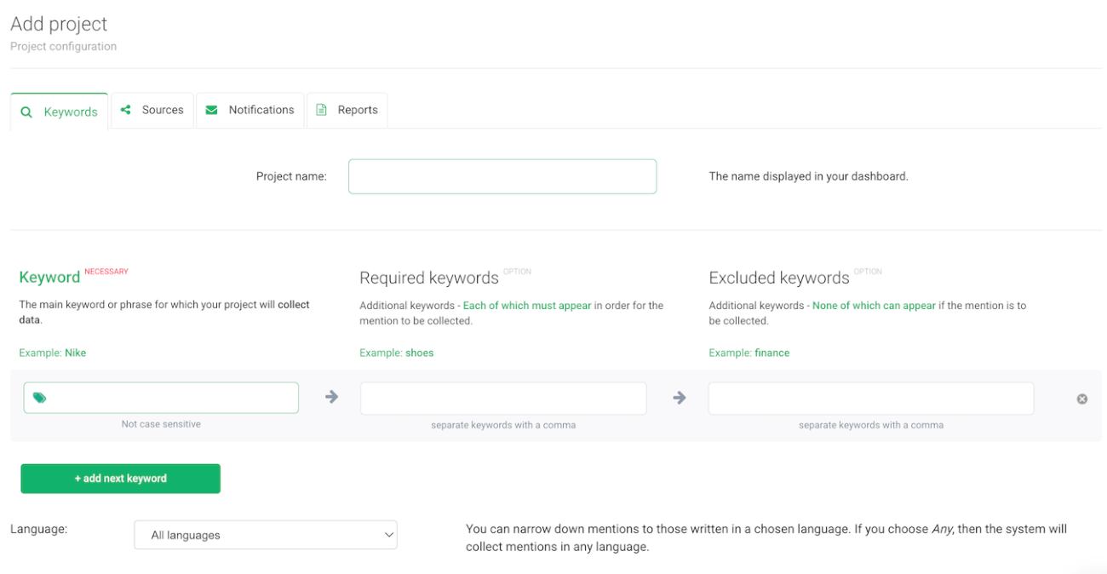Click the share icon on Sources tab
Image resolution: width=1107 pixels, height=574 pixels.
126,110
